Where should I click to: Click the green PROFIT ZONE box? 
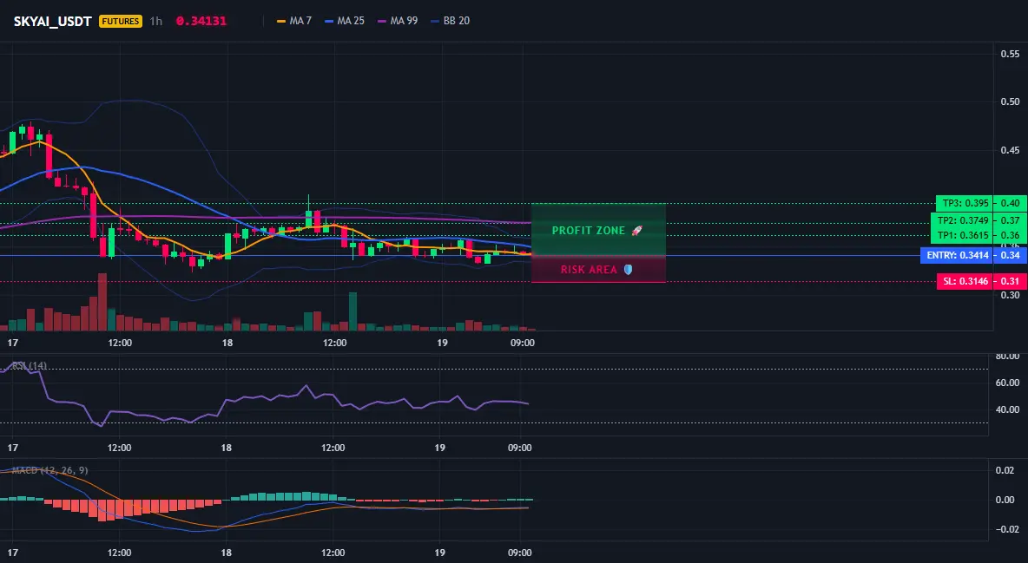(598, 229)
